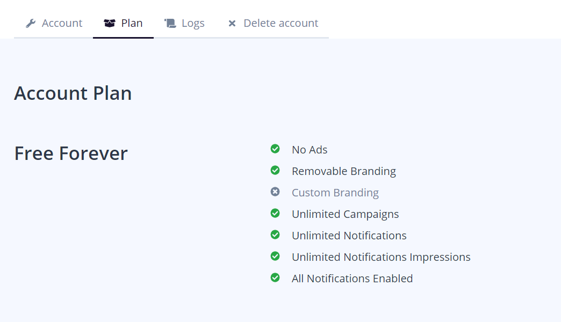
Task: Click the Account Plan heading
Action: [73, 93]
